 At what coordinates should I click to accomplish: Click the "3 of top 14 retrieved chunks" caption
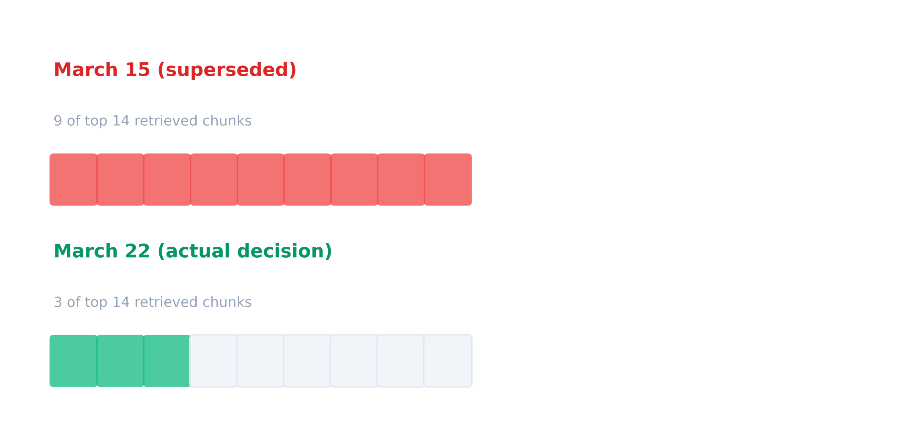tap(152, 302)
